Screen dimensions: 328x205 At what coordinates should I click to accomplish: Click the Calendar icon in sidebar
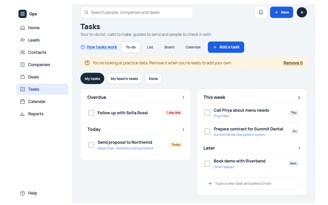(x=23, y=101)
